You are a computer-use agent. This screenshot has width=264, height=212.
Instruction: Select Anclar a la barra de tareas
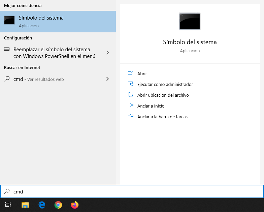(162, 117)
